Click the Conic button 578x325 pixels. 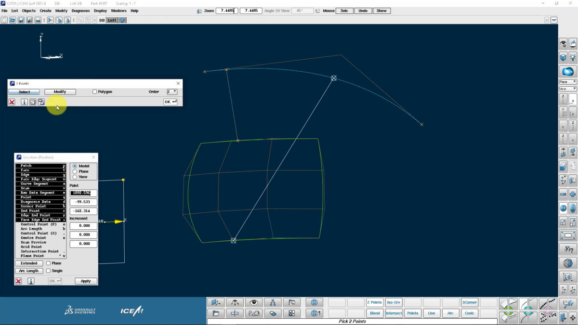pyautogui.click(x=470, y=313)
